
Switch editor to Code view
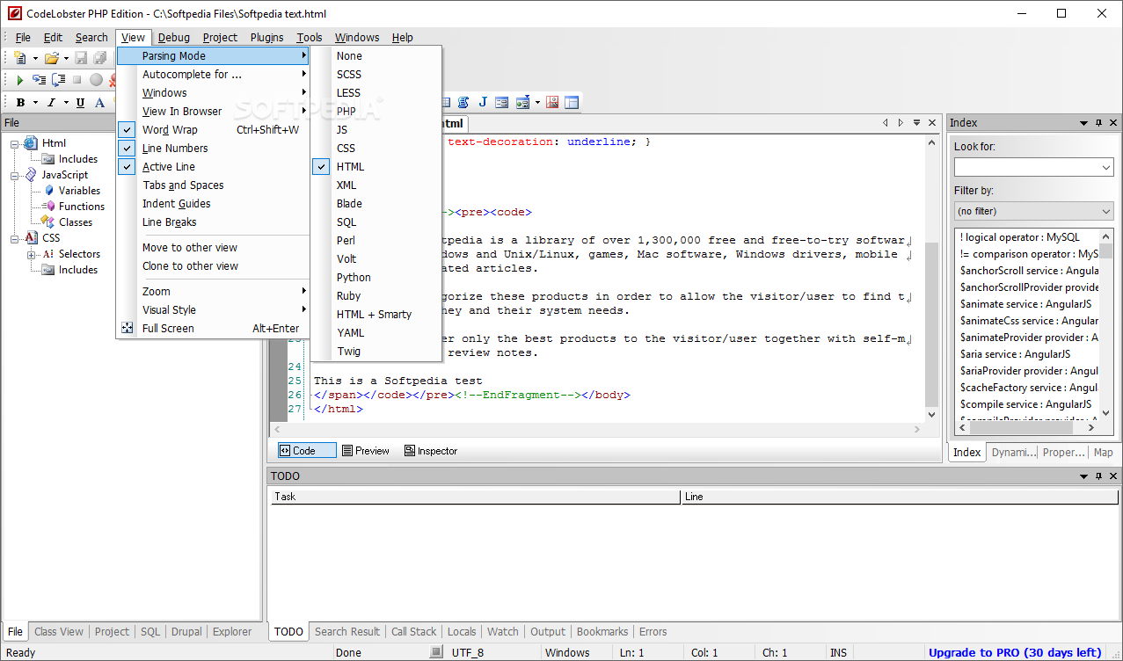pyautogui.click(x=307, y=451)
